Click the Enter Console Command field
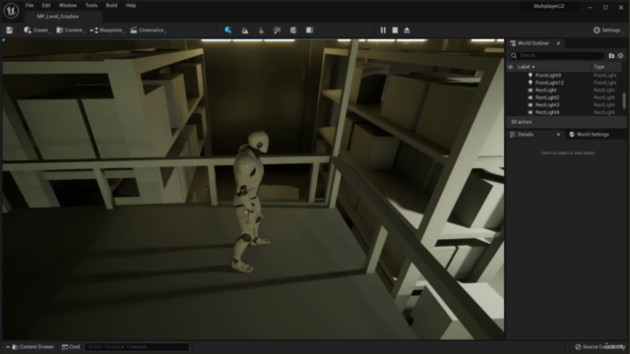This screenshot has width=630, height=354. point(137,347)
